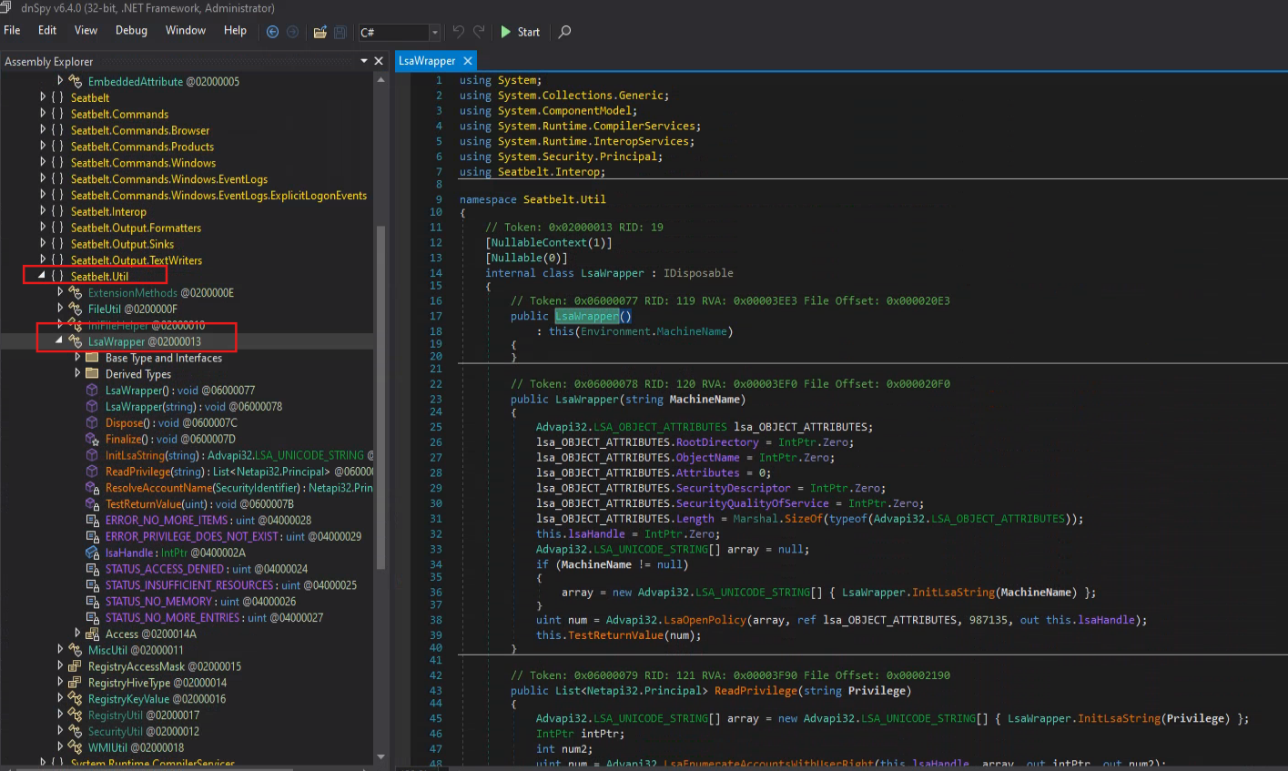This screenshot has height=771, width=1288.
Task: Expand the Seatbelt.Commands.Browser namespace
Action: (x=43, y=130)
